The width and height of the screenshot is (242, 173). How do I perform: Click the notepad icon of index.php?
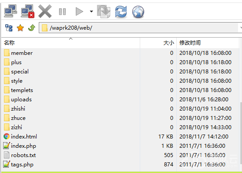point(7,146)
